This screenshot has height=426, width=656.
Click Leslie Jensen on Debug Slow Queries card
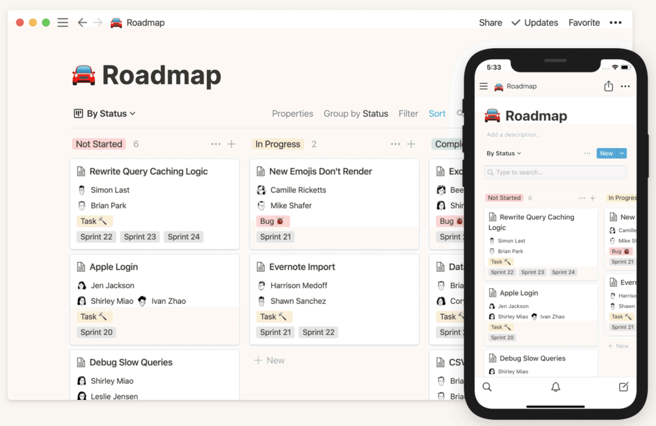coord(114,397)
